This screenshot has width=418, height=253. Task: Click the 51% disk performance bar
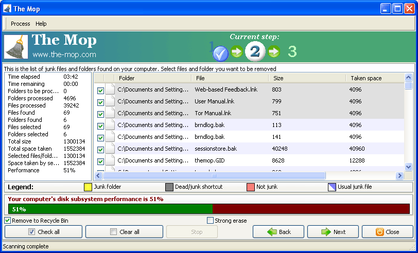pos(209,209)
